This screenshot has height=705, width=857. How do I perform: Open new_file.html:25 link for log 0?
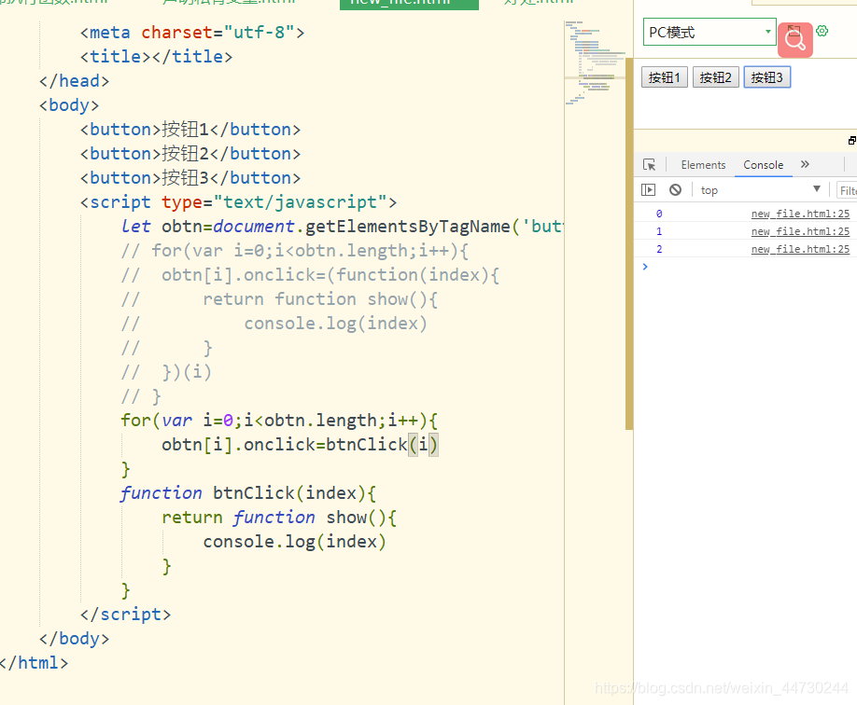tap(800, 214)
